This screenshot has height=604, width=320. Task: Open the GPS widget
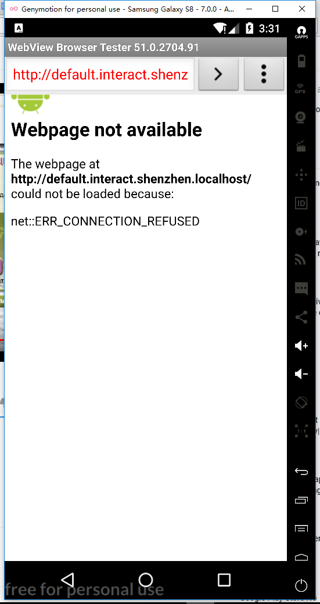pos(301,89)
